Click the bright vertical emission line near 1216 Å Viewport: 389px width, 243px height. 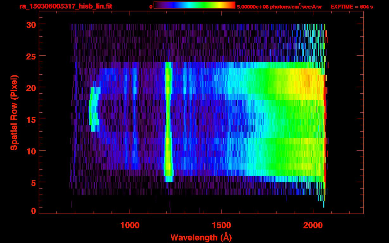[168, 122]
